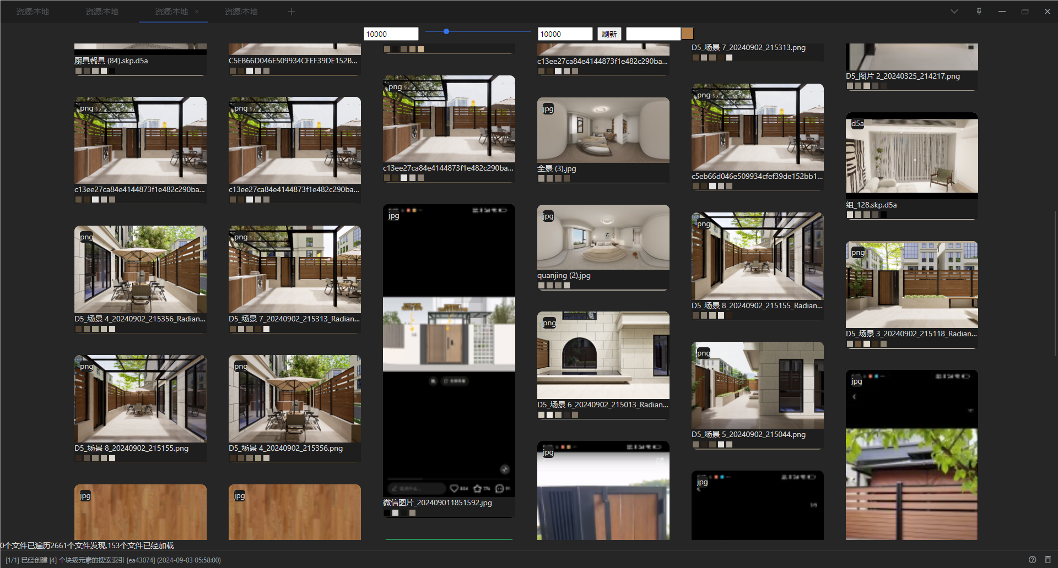This screenshot has height=568, width=1058.
Task: Pin the window with the pin icon
Action: (979, 12)
